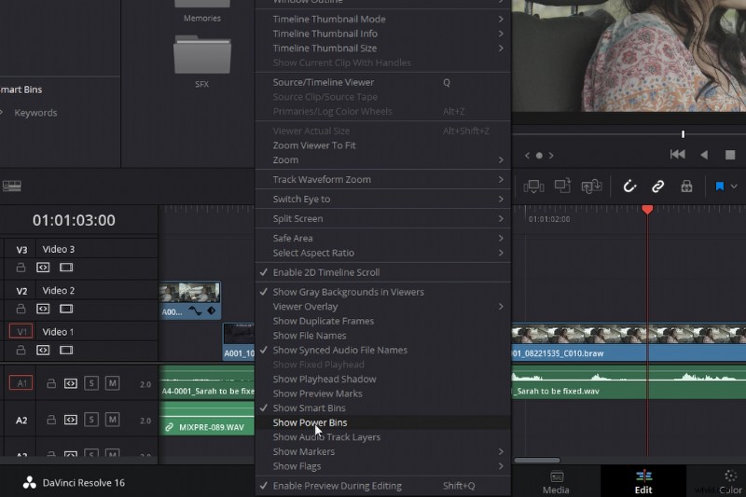Choose Show Playhead Shadow
The height and width of the screenshot is (497, 746).
[383, 380]
